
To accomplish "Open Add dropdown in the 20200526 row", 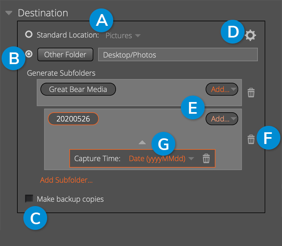I will pos(222,119).
